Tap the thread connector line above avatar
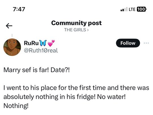This screenshot has height=115, width=153. (x=12, y=35)
